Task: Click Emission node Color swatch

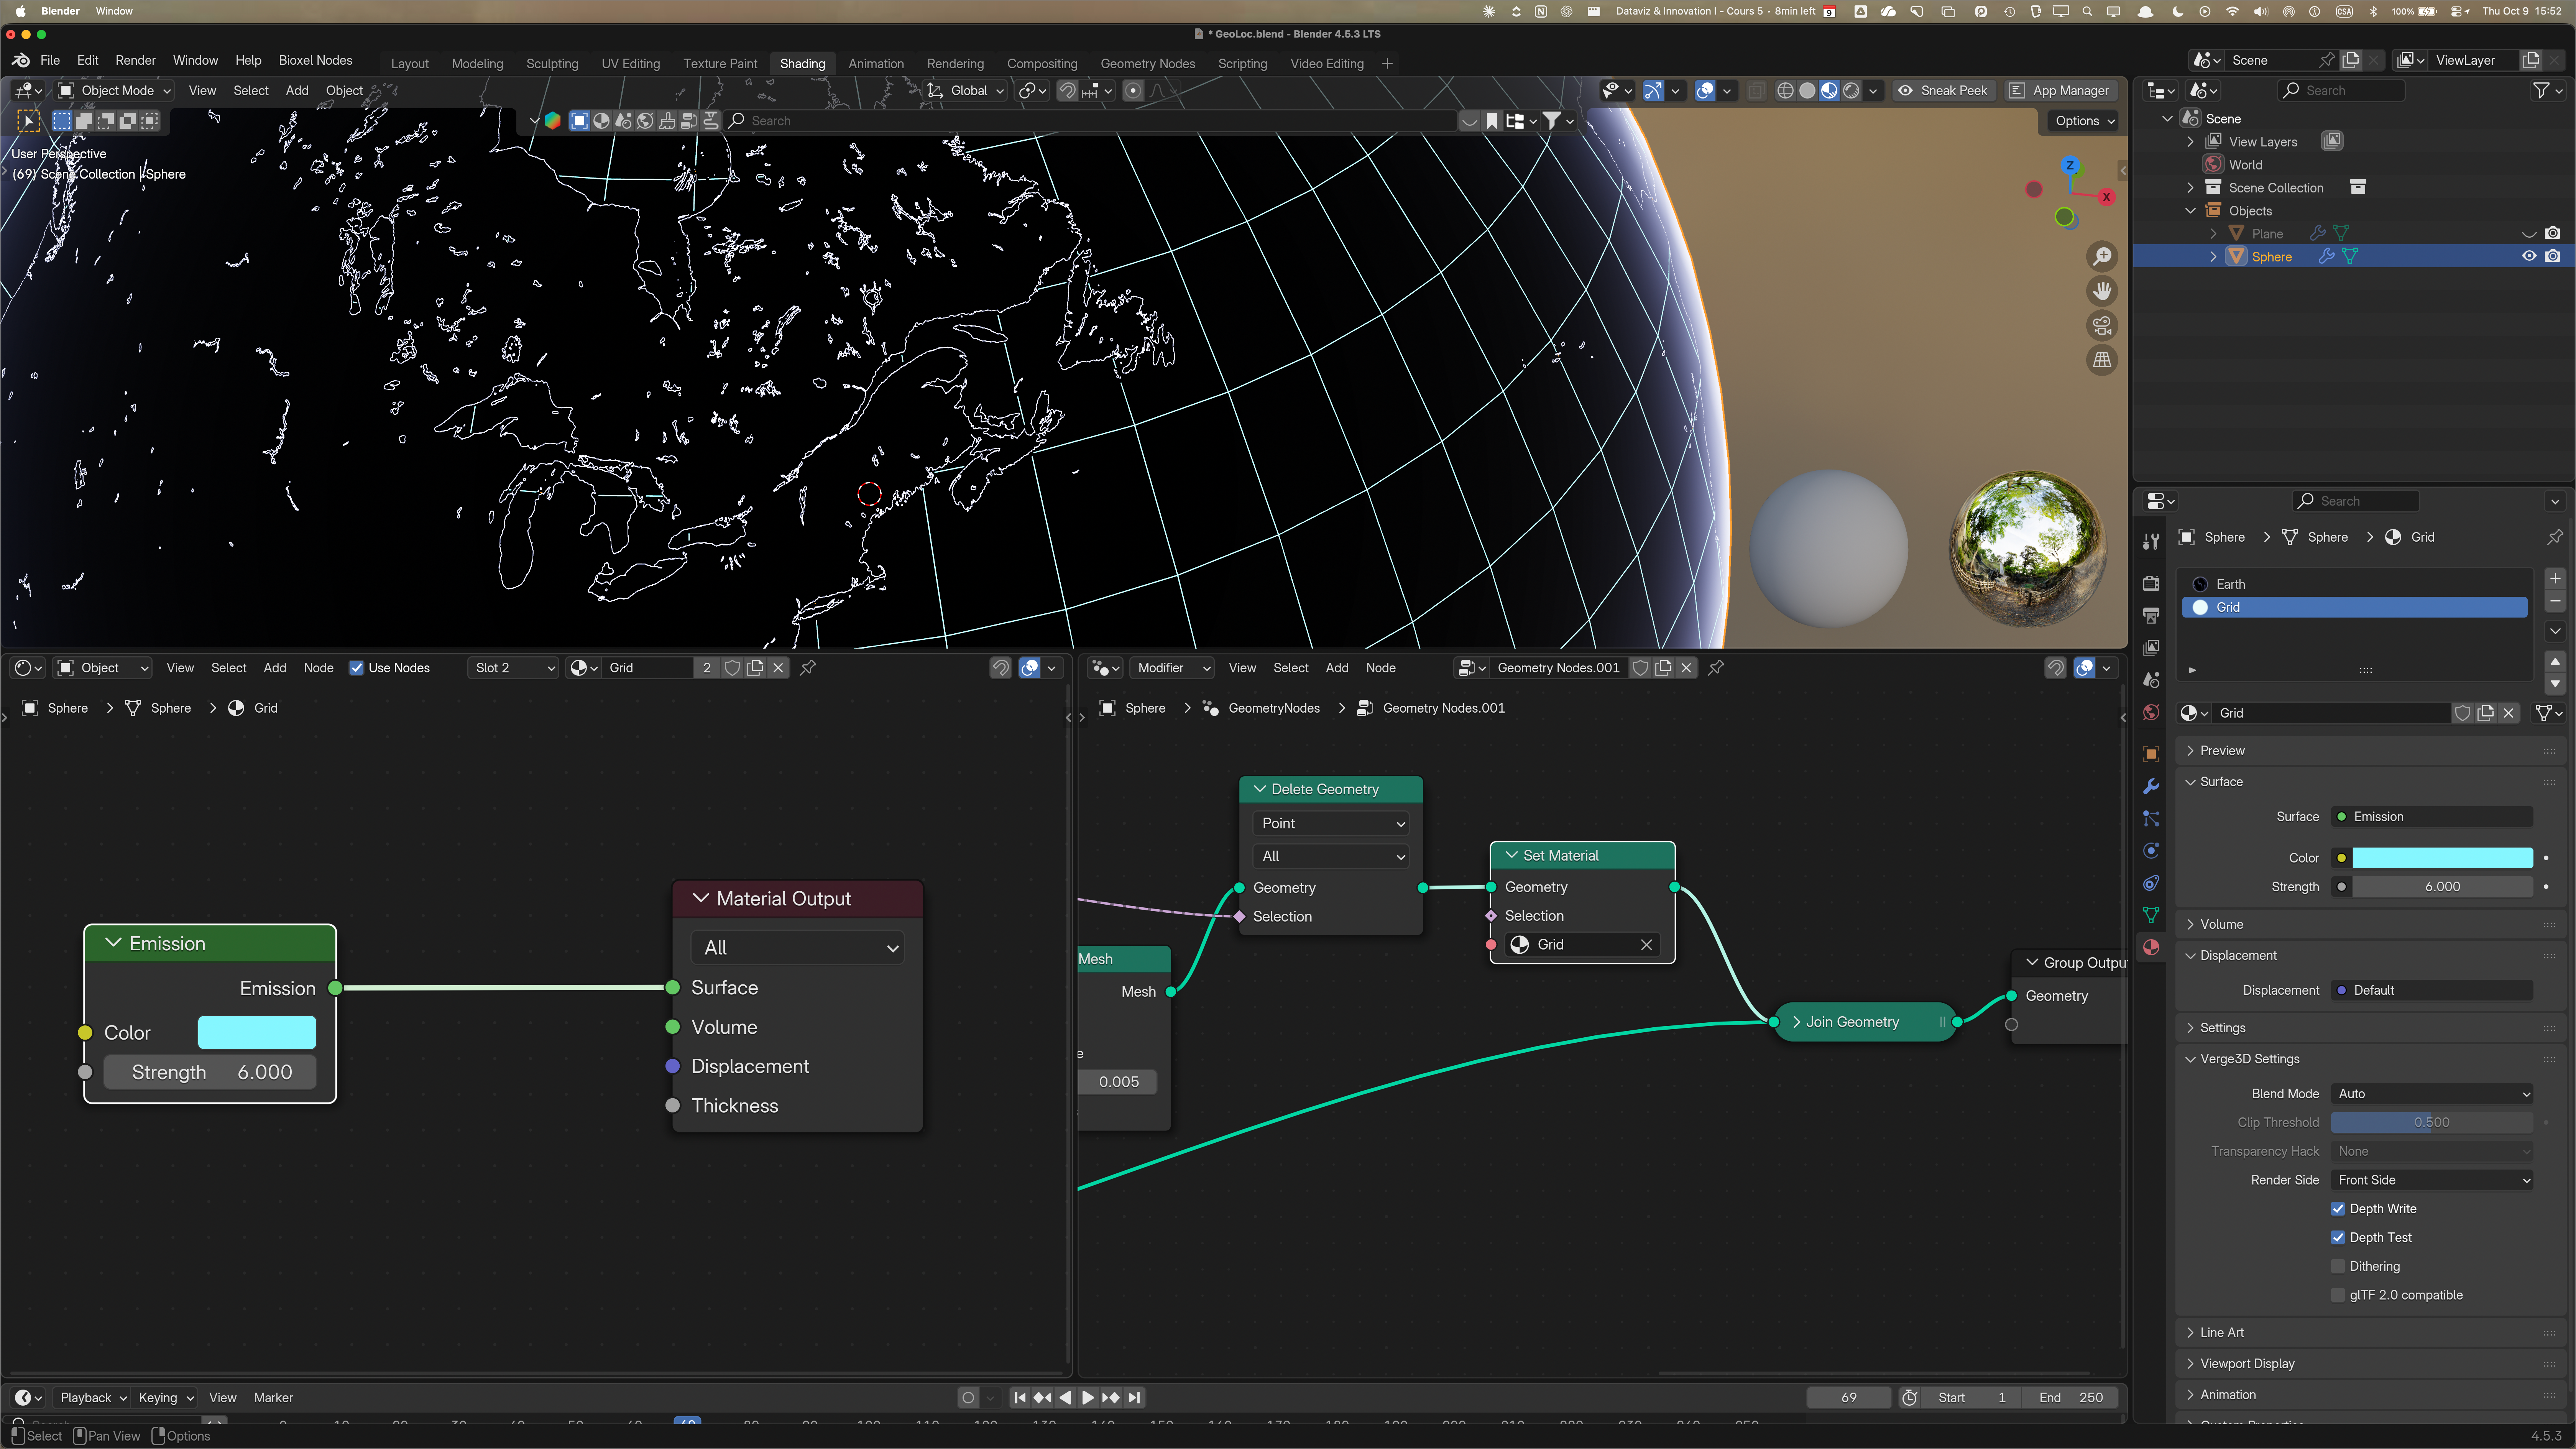Action: coord(257,1033)
